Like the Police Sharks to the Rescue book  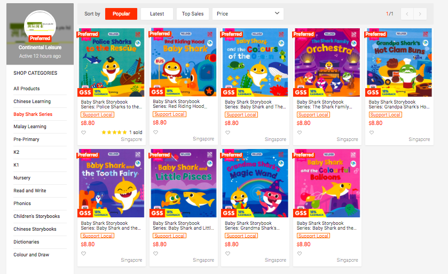[x=83, y=132]
